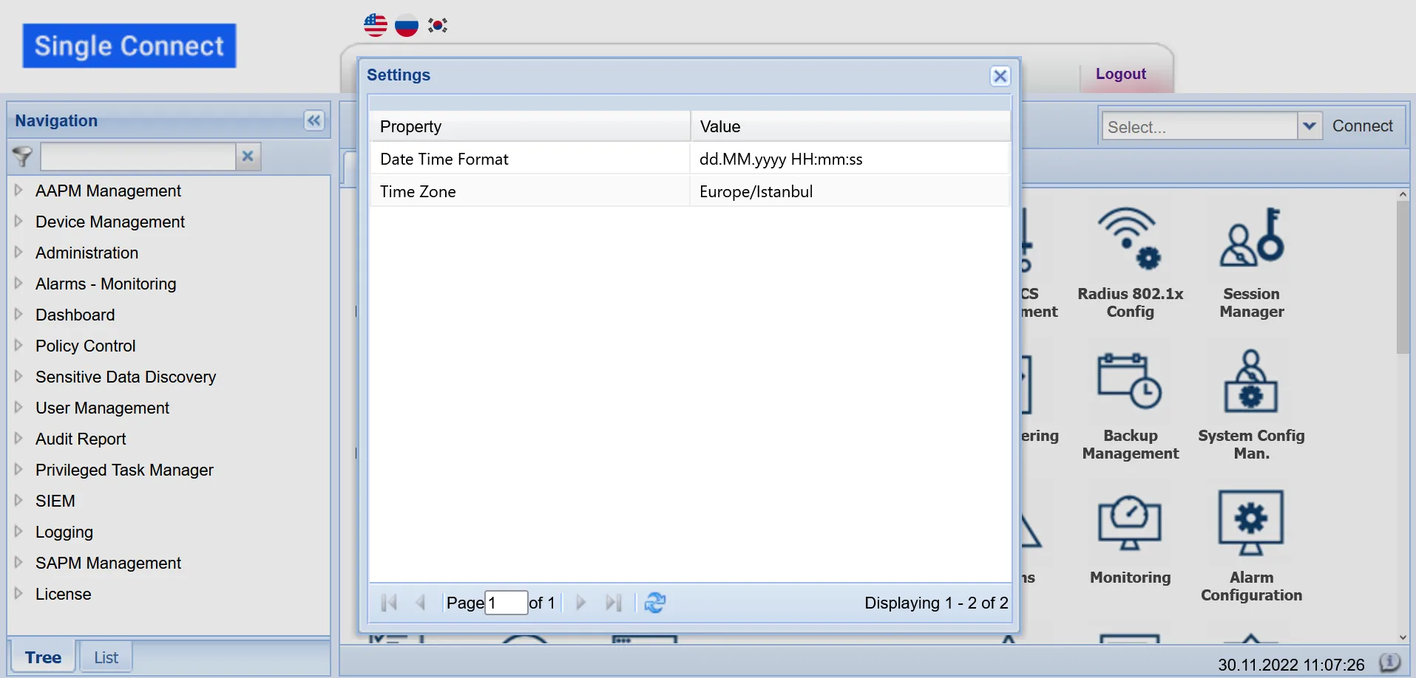Clear the navigation filter field

coord(248,157)
